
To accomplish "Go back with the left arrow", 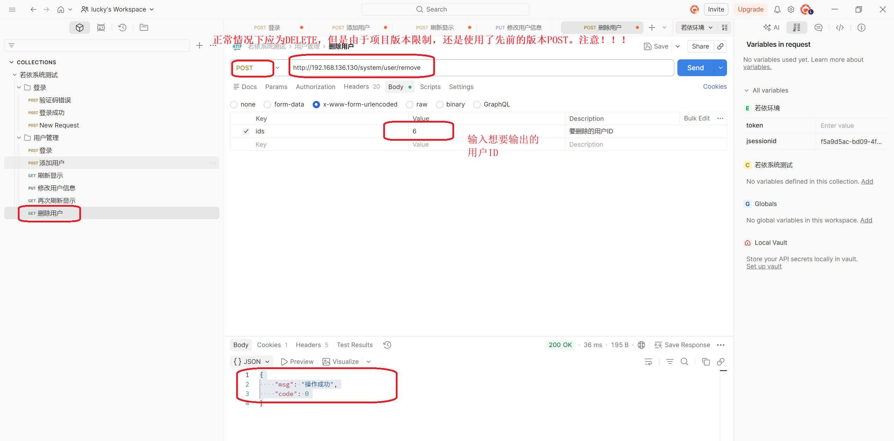I will (33, 9).
